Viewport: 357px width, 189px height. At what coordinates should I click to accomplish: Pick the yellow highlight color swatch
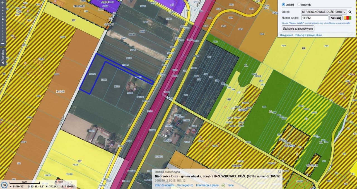pyautogui.click(x=345, y=18)
